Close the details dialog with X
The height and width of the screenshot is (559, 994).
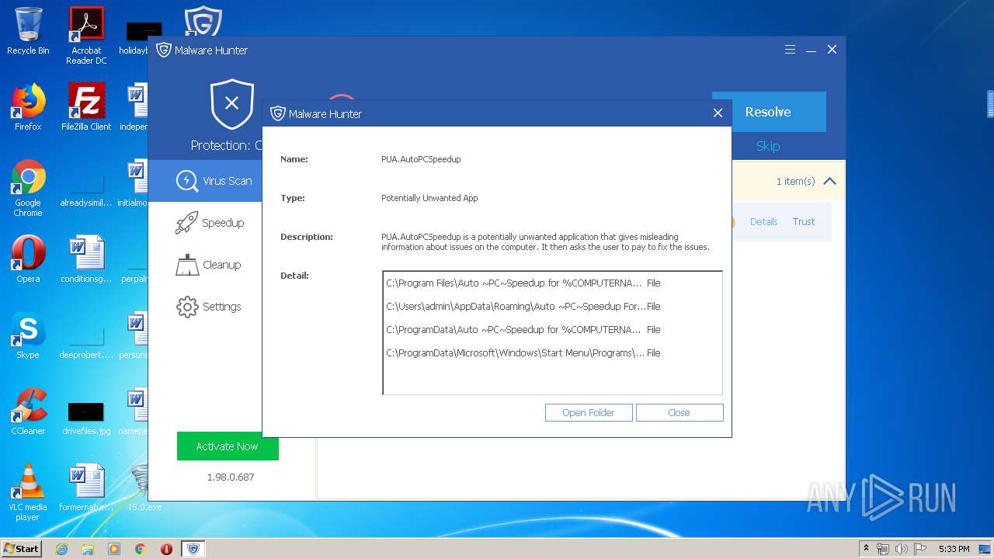(718, 113)
